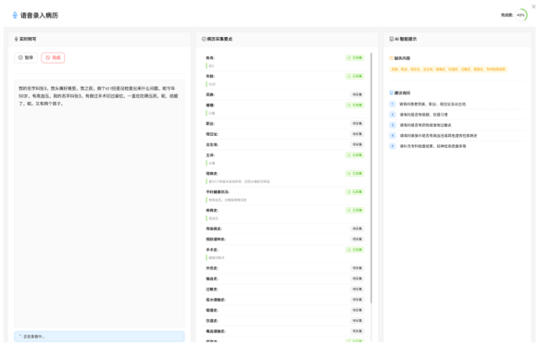Image resolution: width=539 pixels, height=346 pixels.
Task: Click the 外伤史 row's pending tag
Action: [357, 268]
